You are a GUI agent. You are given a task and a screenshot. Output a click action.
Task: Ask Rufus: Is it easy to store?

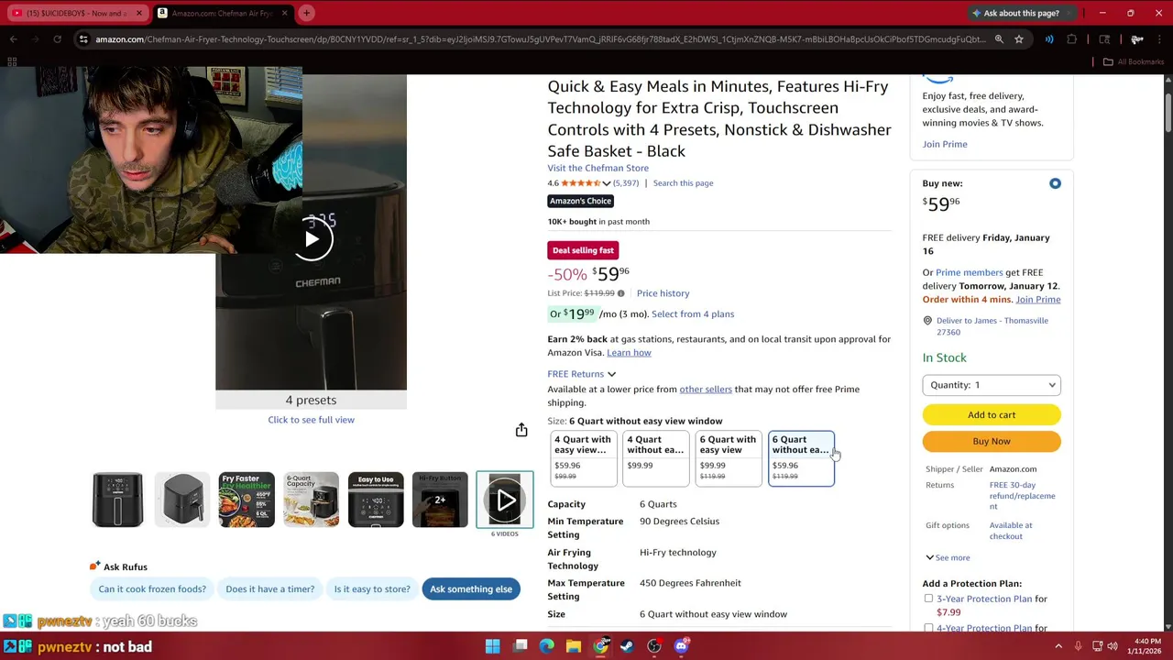(x=372, y=589)
